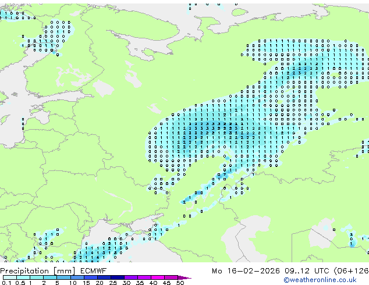The height and width of the screenshot is (285, 369).
Task: Click the 25–30 mm legend swatch
Action: coord(117,277)
